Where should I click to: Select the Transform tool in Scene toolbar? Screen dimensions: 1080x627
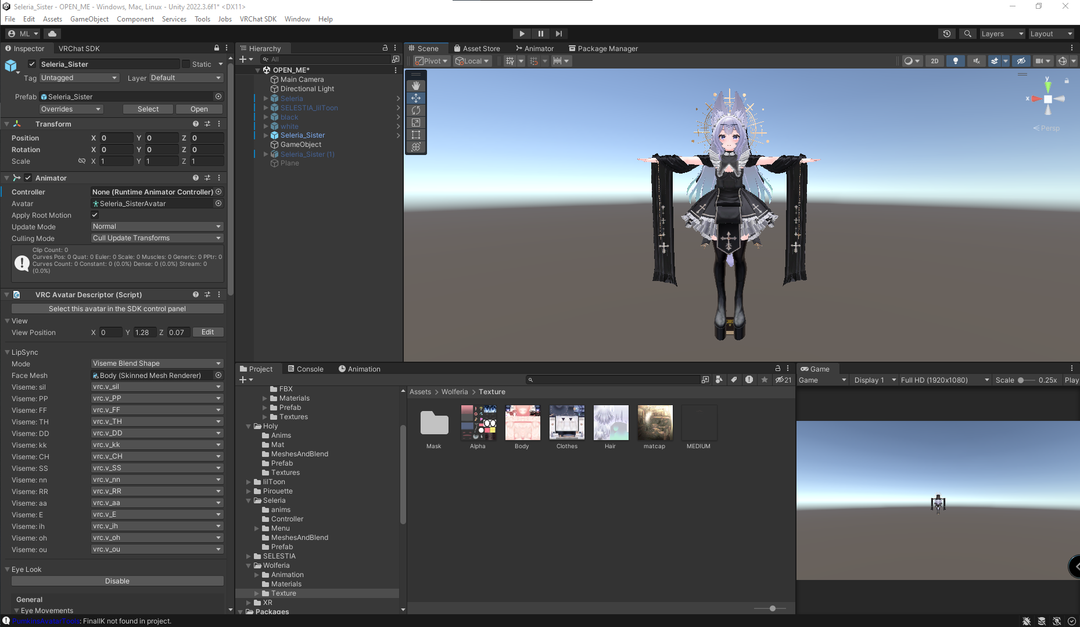point(416,147)
